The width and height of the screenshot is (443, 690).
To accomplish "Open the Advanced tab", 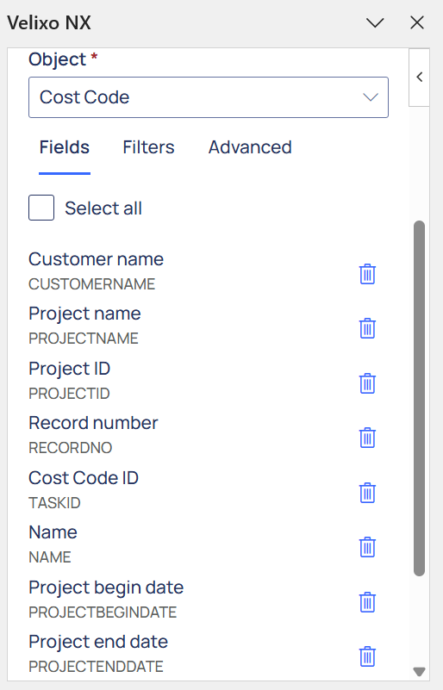I will point(250,147).
